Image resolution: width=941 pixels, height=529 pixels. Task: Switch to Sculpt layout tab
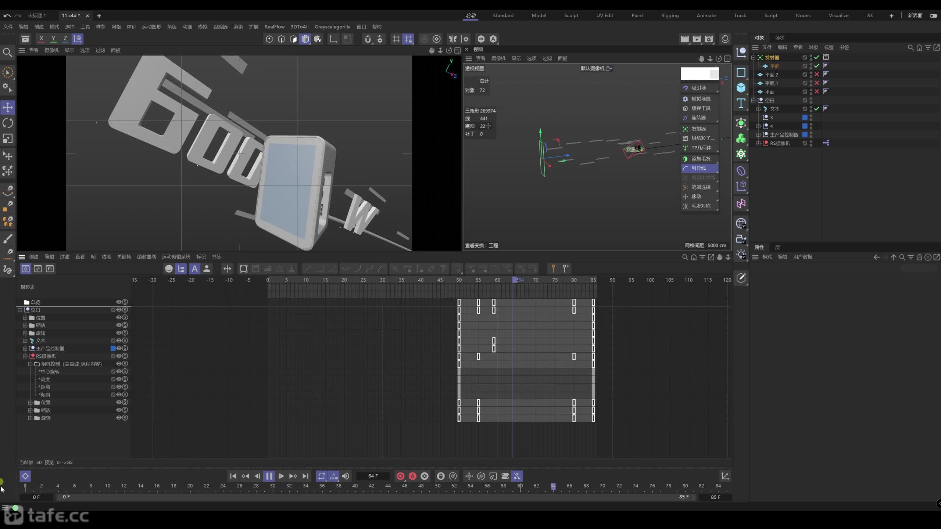point(571,15)
